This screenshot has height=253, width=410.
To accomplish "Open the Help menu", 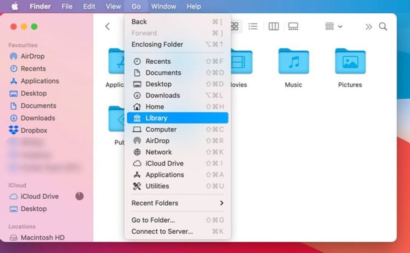I will click(193, 6).
